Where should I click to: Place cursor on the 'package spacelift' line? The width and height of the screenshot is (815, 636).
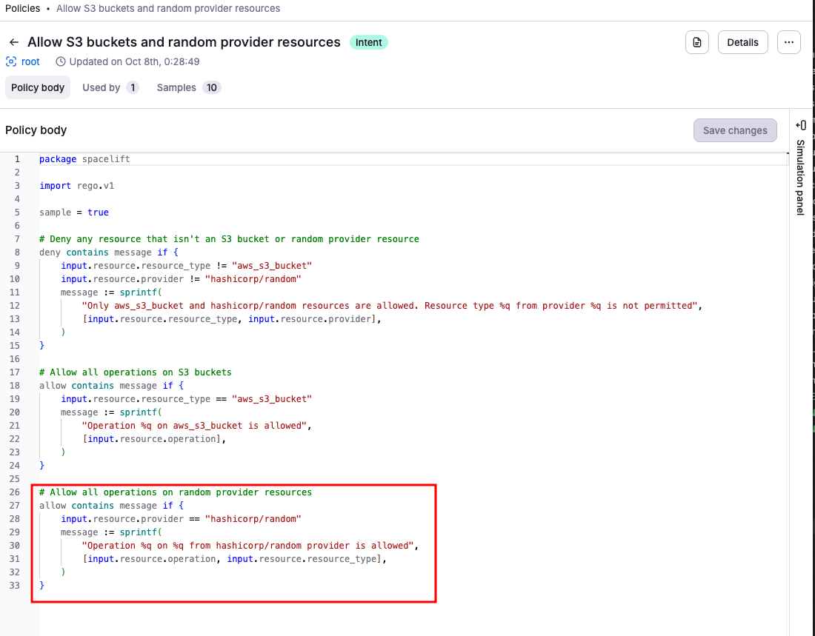point(84,159)
